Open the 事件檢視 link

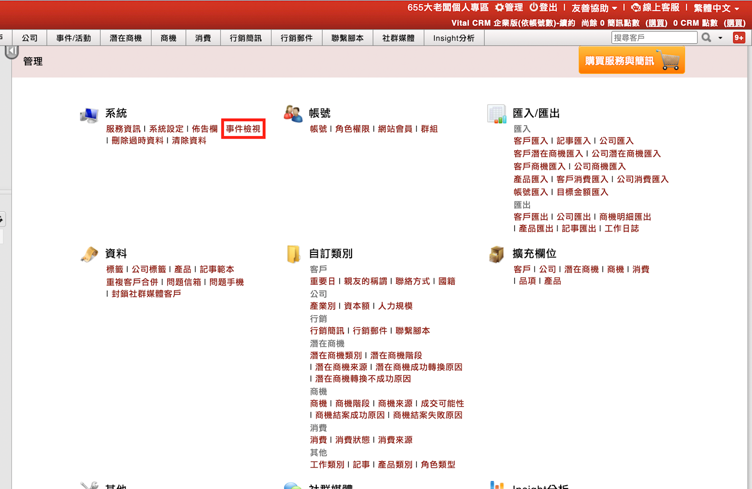(x=243, y=129)
